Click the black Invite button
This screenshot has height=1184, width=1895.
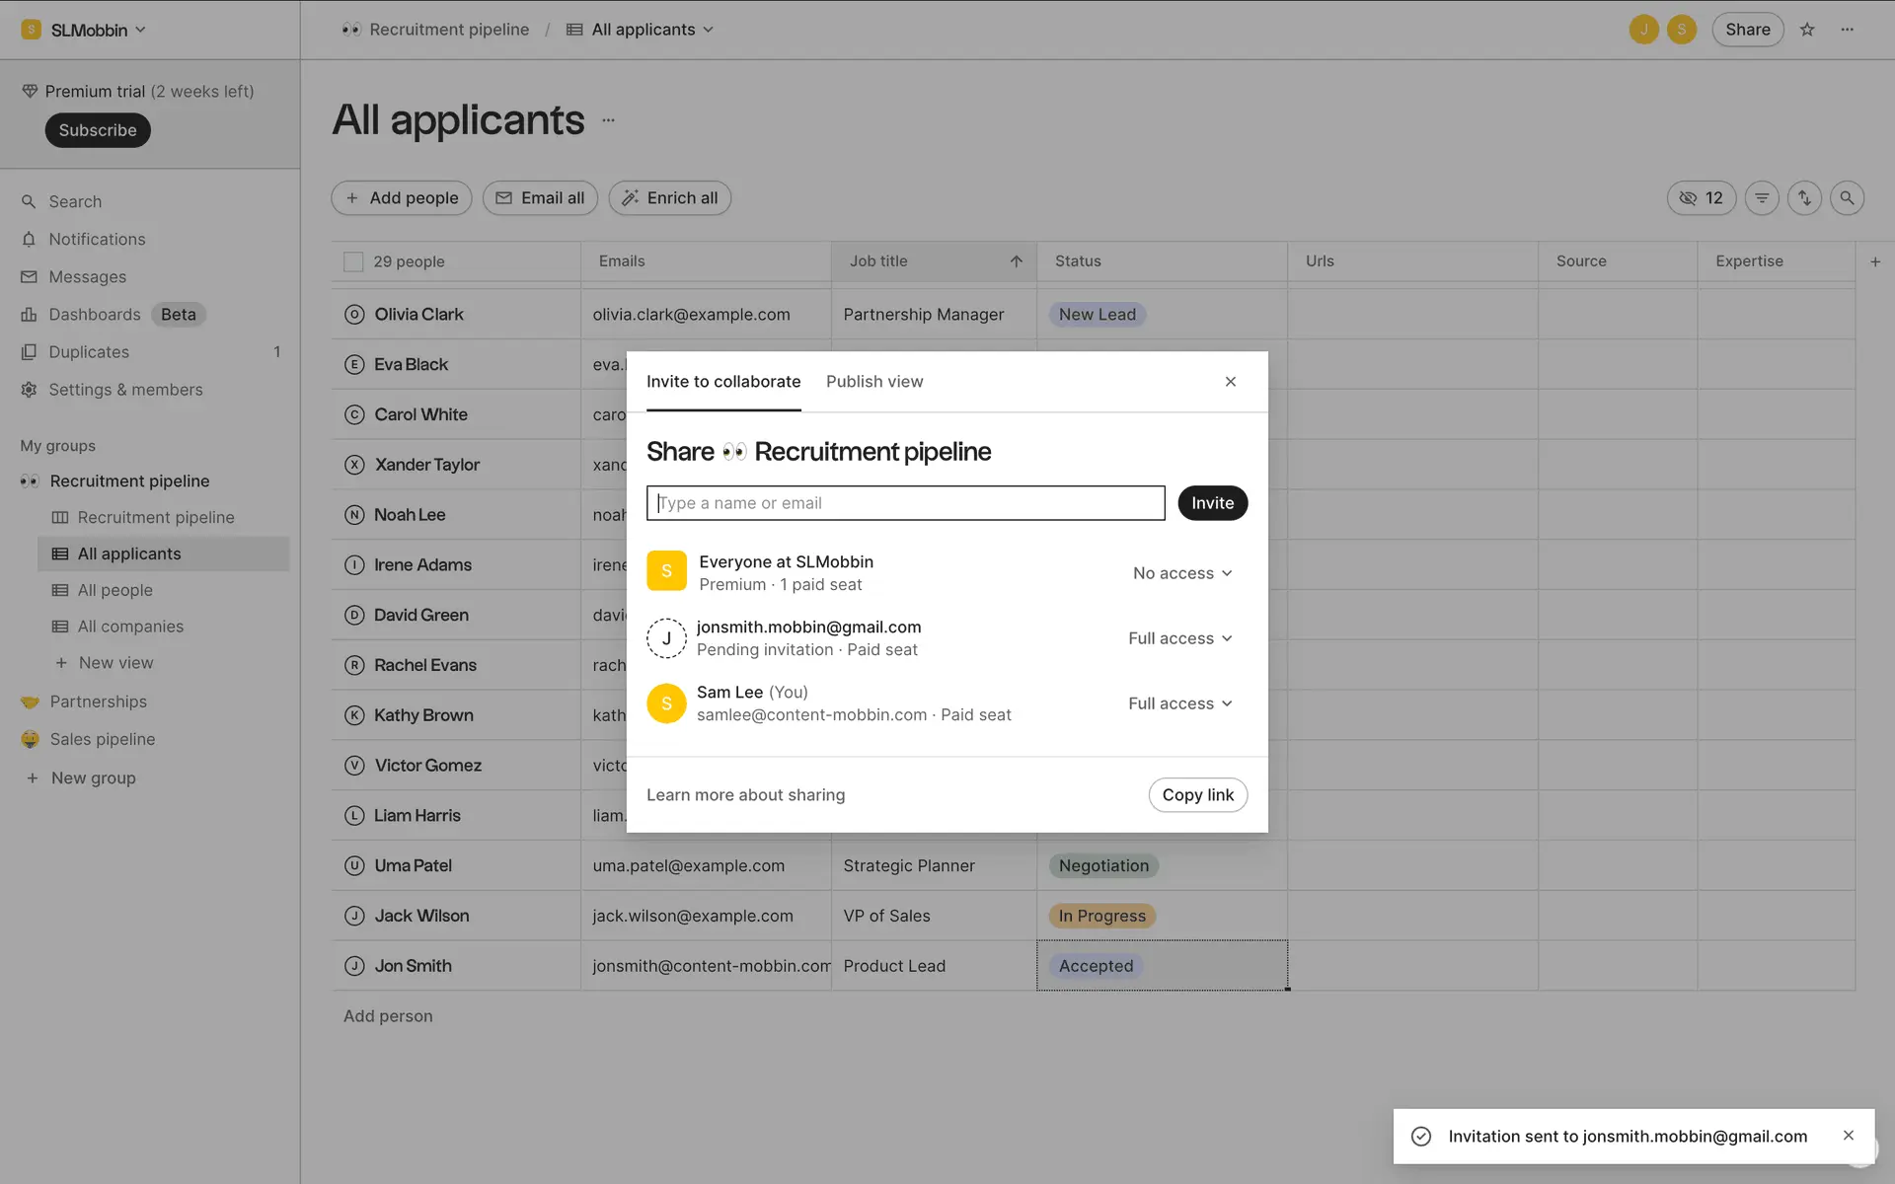(x=1212, y=503)
